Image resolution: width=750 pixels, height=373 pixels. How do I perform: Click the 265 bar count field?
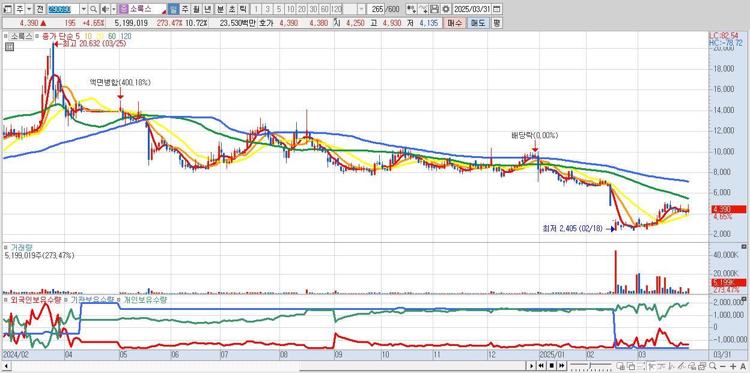coord(377,9)
